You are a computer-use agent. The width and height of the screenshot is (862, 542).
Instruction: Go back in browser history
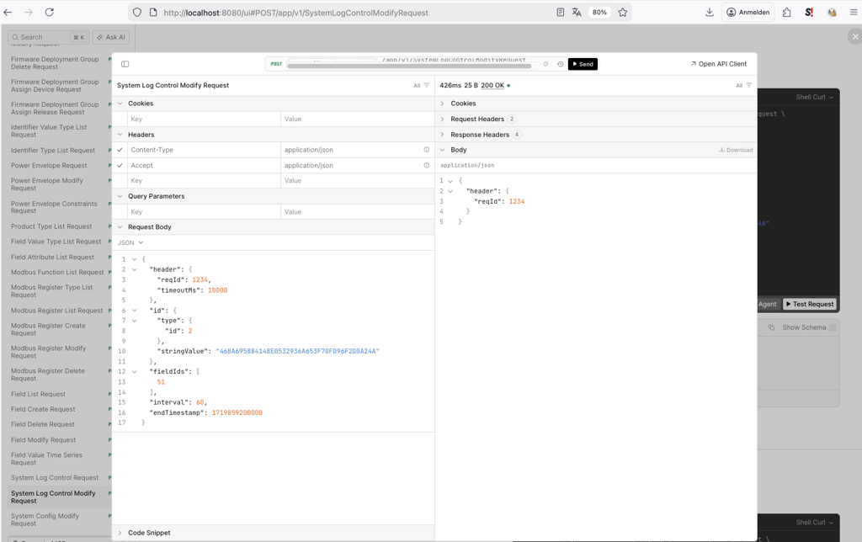8,12
